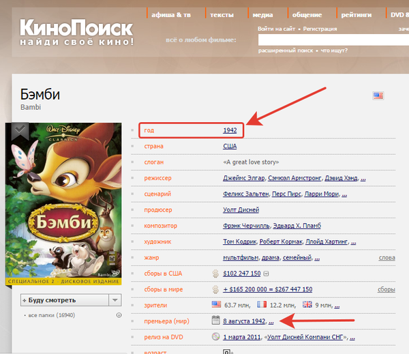Click the США country link
The image size is (409, 354).
[x=230, y=146]
